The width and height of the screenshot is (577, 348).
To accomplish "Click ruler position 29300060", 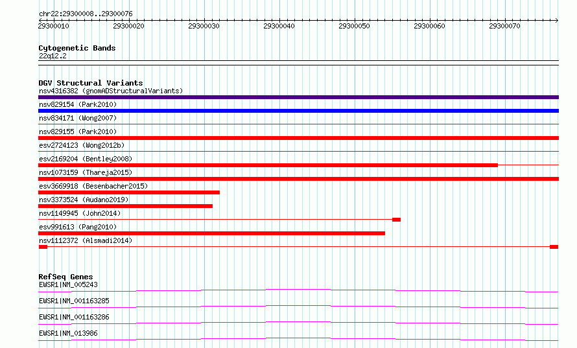I will (429, 26).
